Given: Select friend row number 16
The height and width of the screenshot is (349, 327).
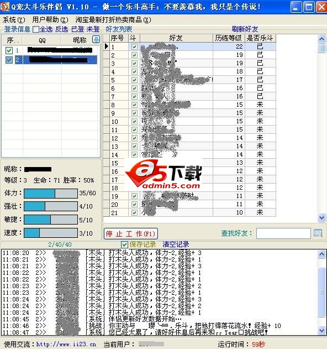Looking at the screenshot, I should [115, 171].
